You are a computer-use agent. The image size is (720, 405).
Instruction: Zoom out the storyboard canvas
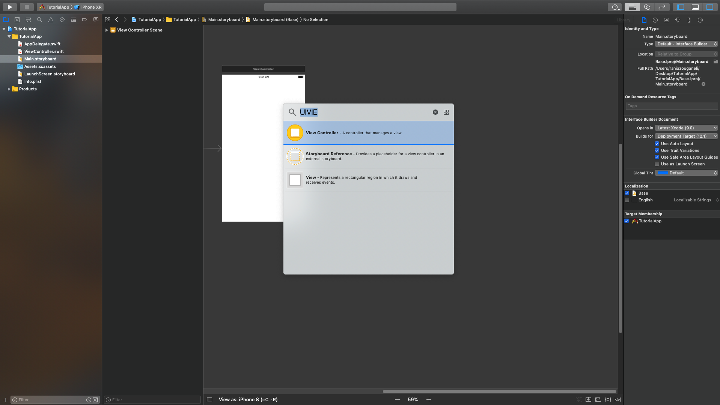click(x=397, y=400)
